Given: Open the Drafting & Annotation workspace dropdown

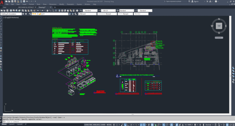Looking at the screenshot, I should (x=11, y=14).
